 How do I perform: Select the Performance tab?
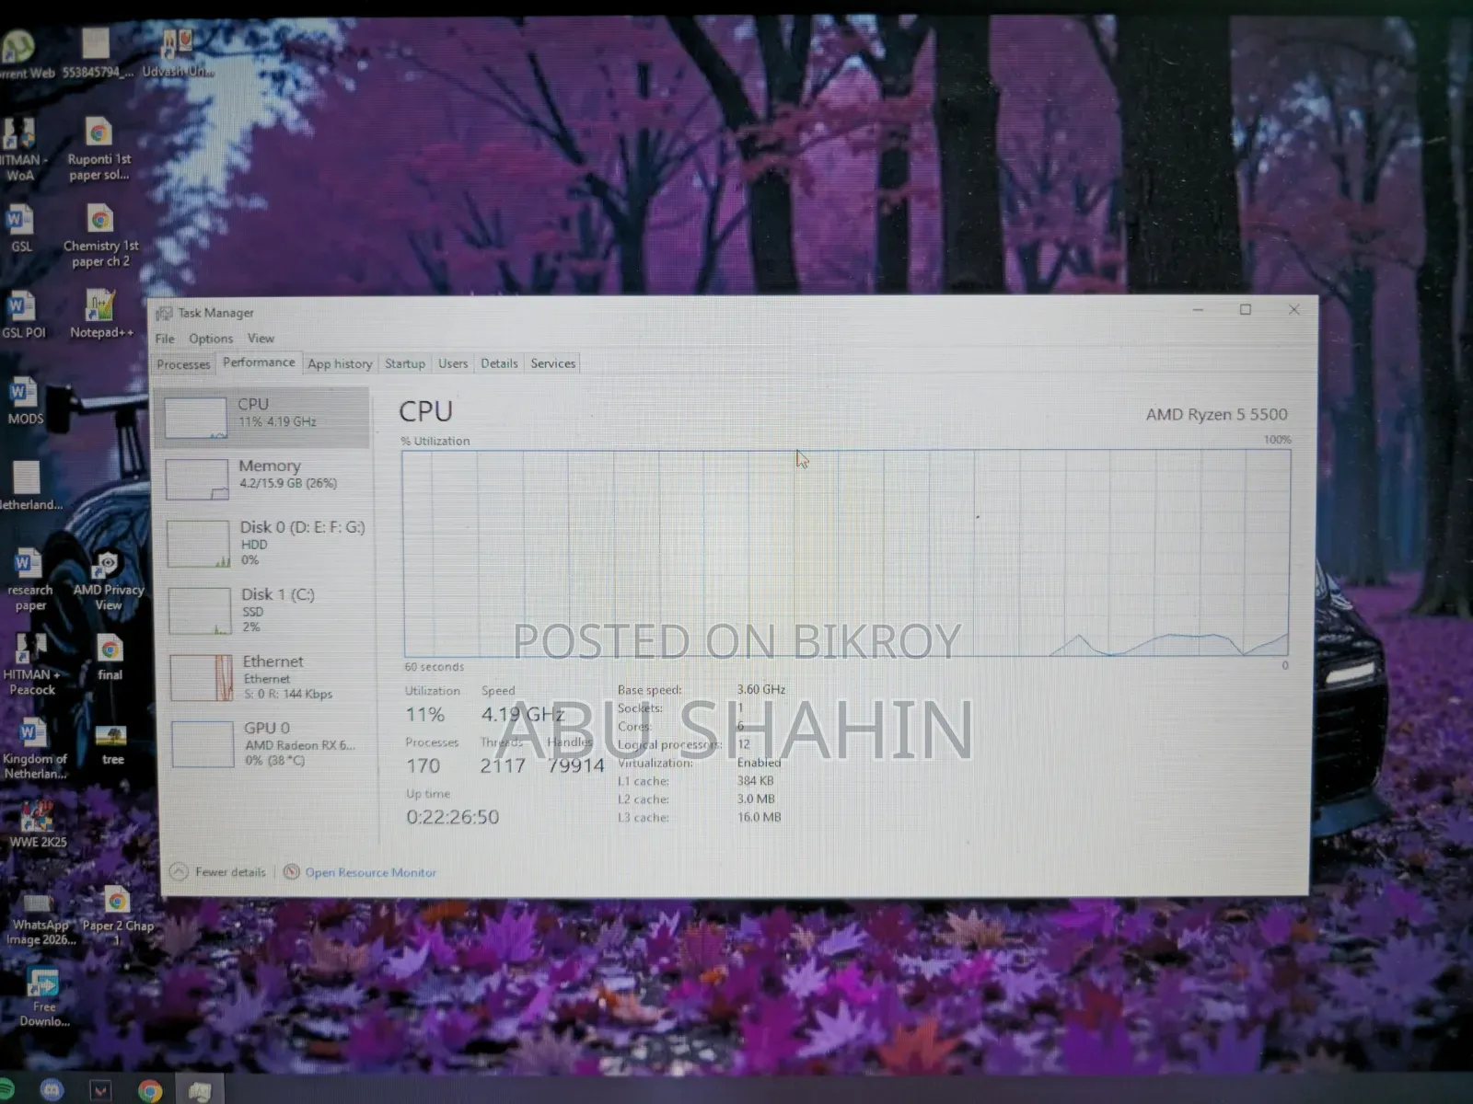pos(259,362)
